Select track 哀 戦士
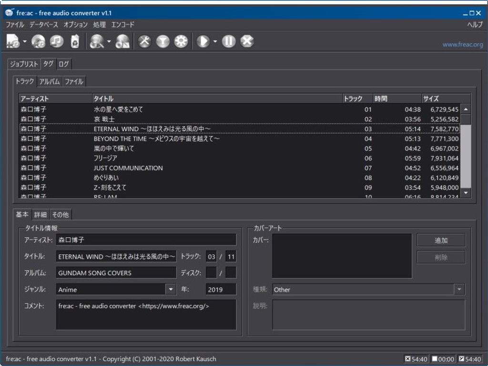 pyautogui.click(x=240, y=119)
